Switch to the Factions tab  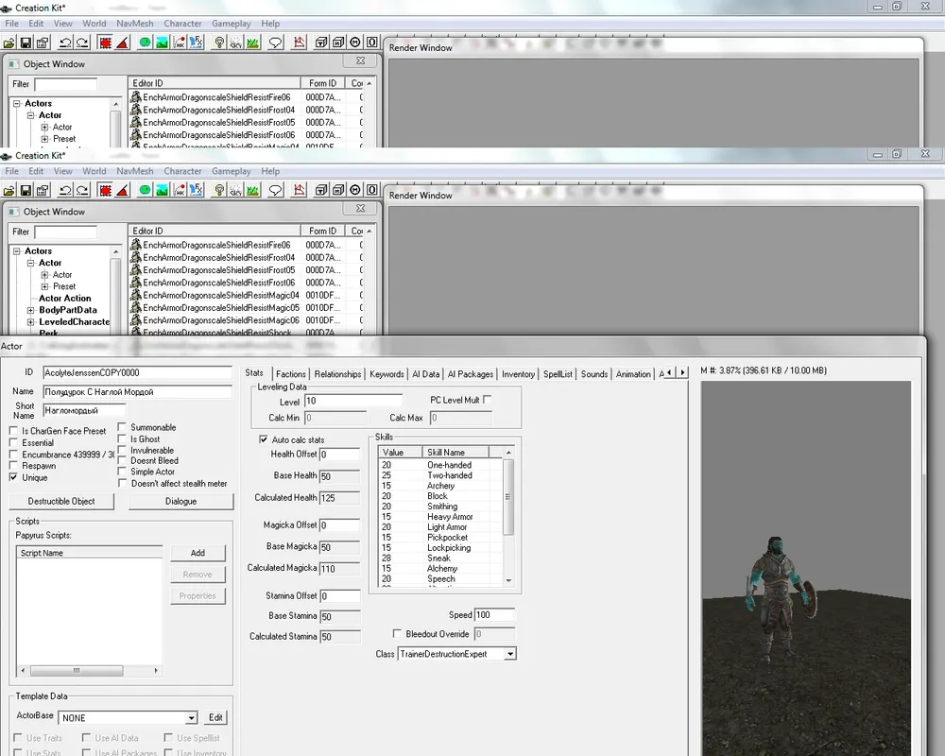[291, 374]
